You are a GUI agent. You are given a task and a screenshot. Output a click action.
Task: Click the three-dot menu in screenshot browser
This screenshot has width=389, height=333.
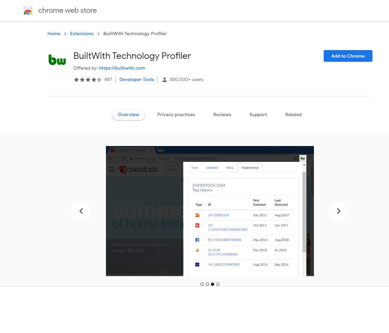(310, 158)
